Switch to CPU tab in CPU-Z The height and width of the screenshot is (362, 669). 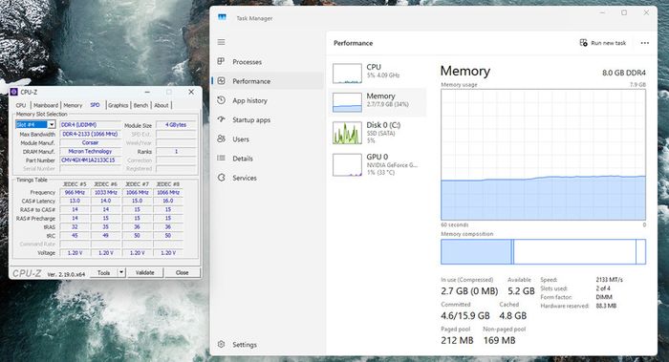pyautogui.click(x=21, y=105)
